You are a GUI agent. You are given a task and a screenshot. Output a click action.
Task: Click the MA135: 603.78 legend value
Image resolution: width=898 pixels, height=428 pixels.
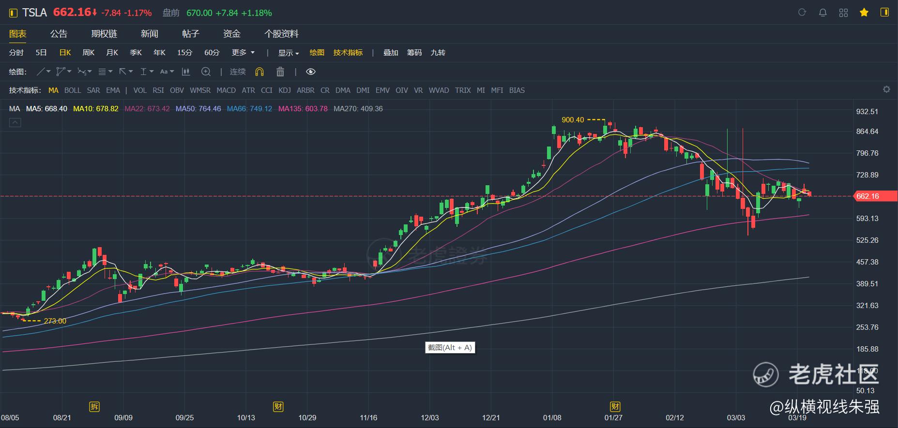point(303,109)
